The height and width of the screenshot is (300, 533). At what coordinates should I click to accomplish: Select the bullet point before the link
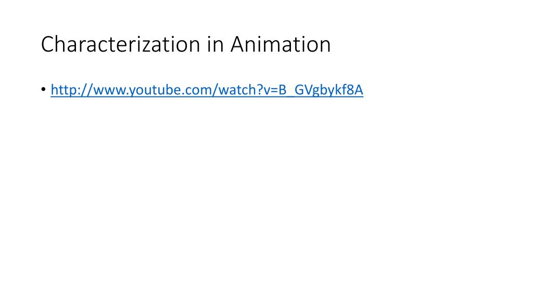click(x=43, y=90)
